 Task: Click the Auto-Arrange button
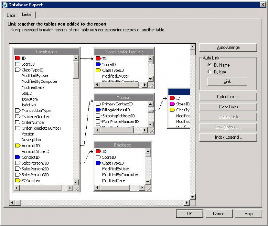coord(228,47)
